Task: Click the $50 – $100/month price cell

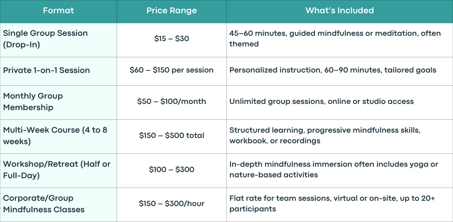Action: point(172,103)
